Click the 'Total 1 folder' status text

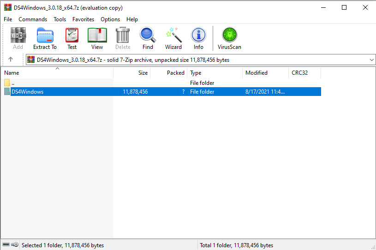(236, 245)
